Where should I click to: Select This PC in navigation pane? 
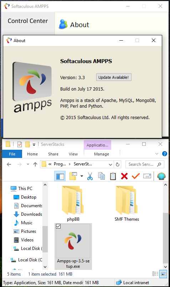point(21,188)
